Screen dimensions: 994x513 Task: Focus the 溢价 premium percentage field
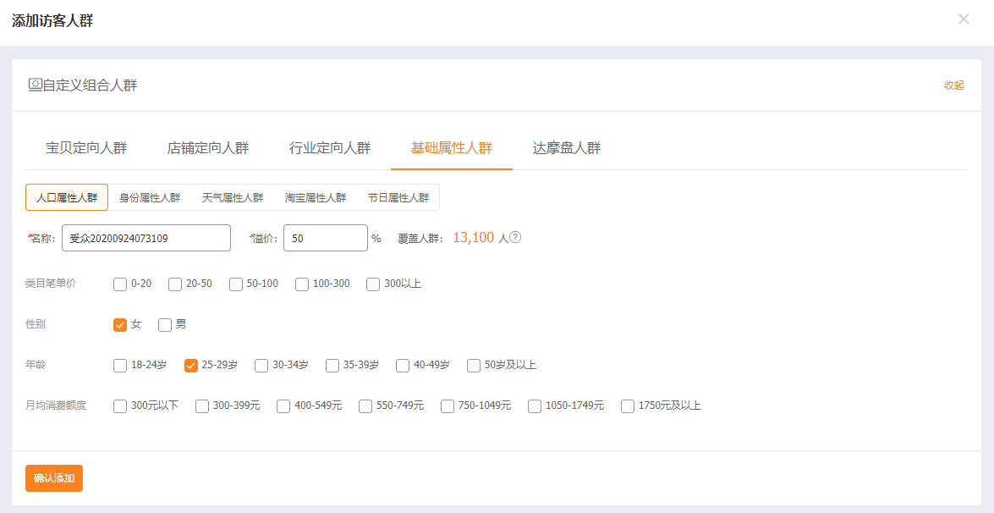pyautogui.click(x=325, y=238)
